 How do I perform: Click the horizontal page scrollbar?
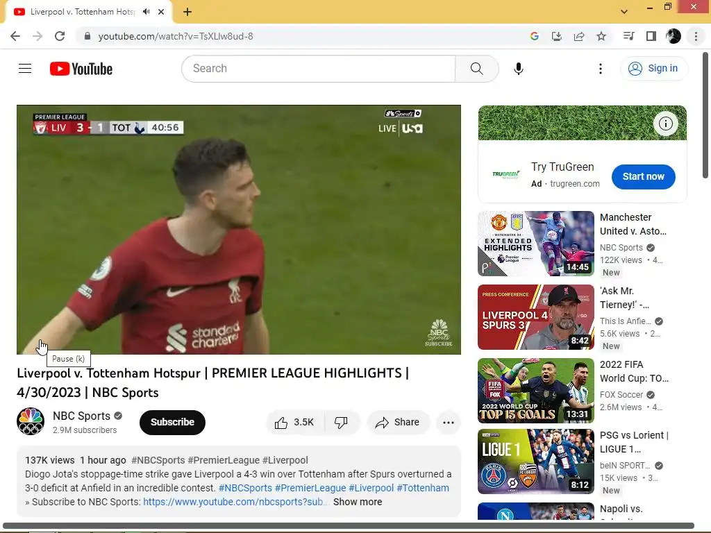349,526
